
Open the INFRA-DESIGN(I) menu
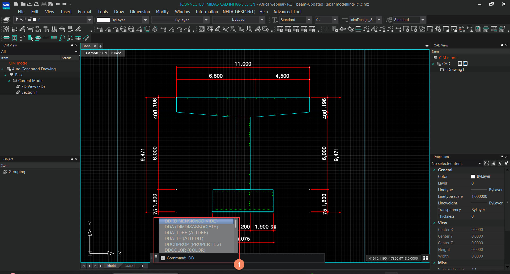click(x=238, y=12)
